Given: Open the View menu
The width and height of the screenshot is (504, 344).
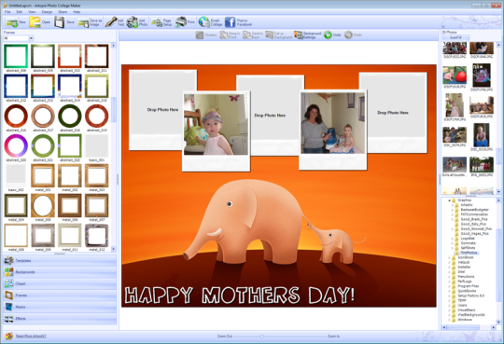Looking at the screenshot, I should (x=32, y=12).
